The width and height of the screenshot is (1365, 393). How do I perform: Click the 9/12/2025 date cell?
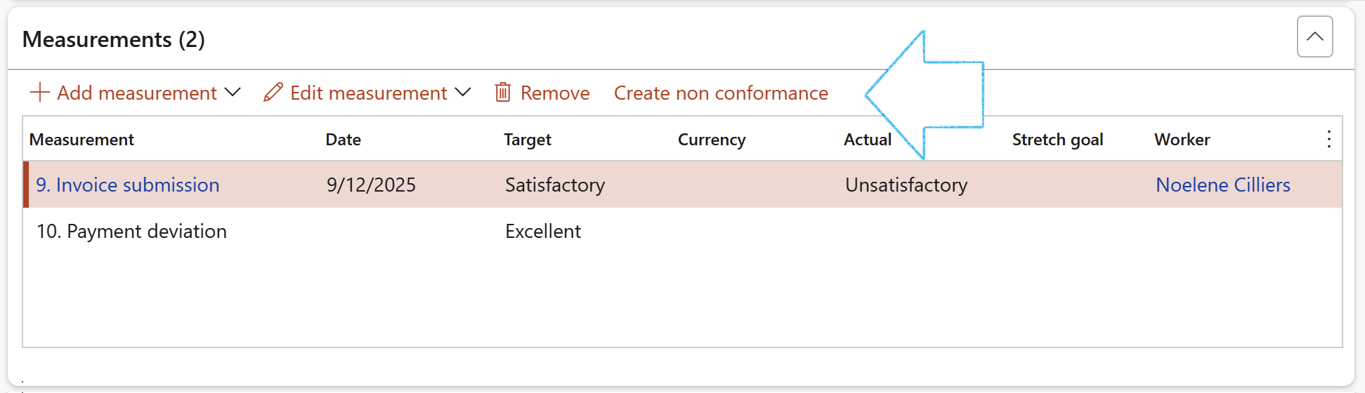point(371,185)
